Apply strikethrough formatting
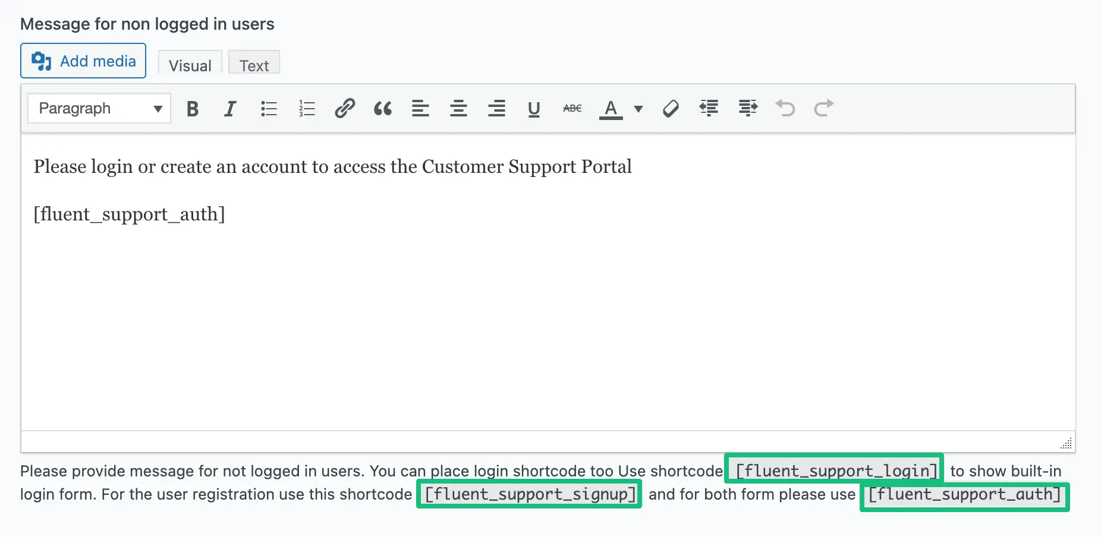 [572, 109]
